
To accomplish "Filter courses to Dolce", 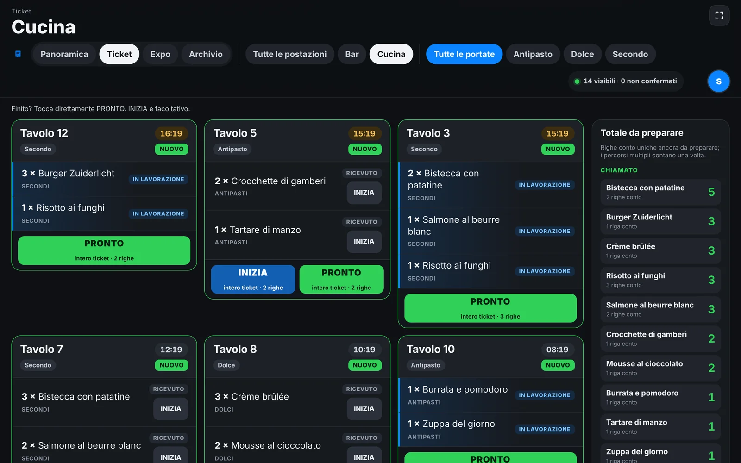I will tap(583, 54).
